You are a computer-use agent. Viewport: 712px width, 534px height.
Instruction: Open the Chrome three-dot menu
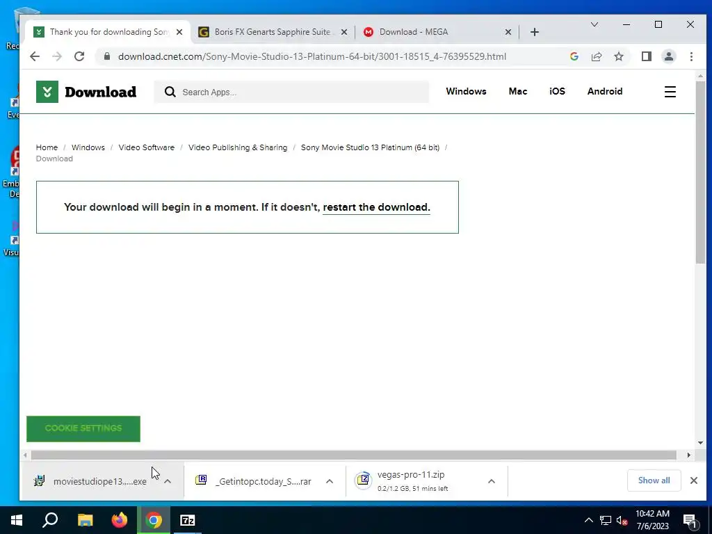pyautogui.click(x=691, y=56)
